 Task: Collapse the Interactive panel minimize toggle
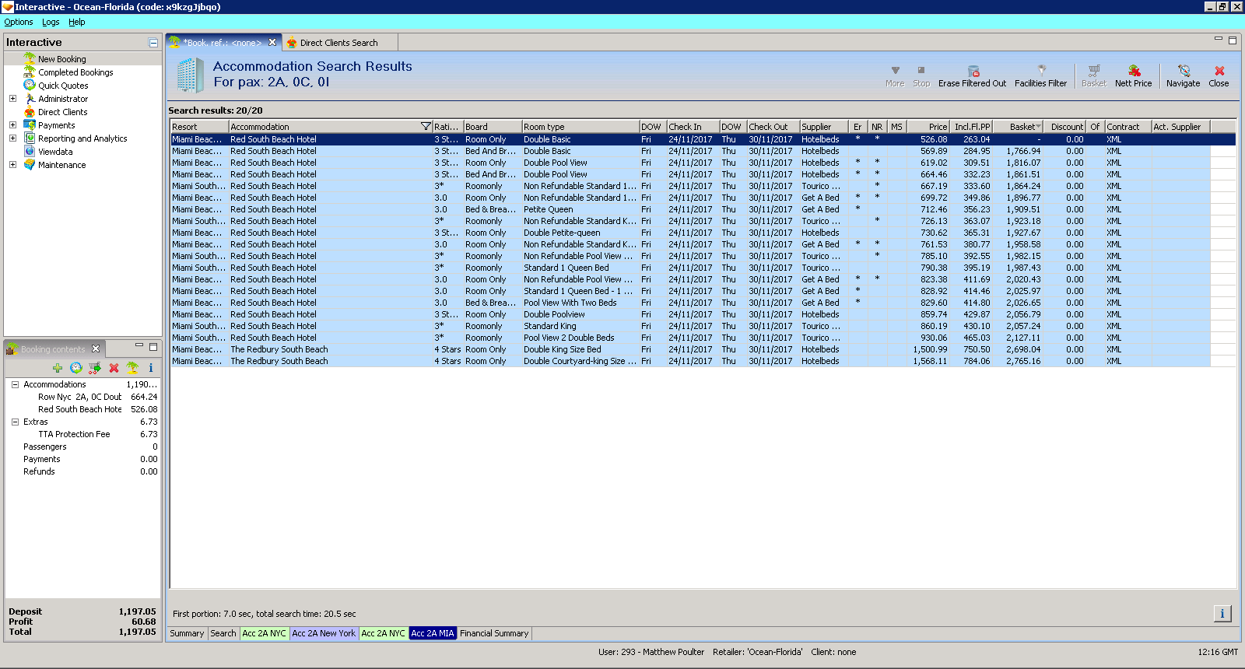click(153, 43)
